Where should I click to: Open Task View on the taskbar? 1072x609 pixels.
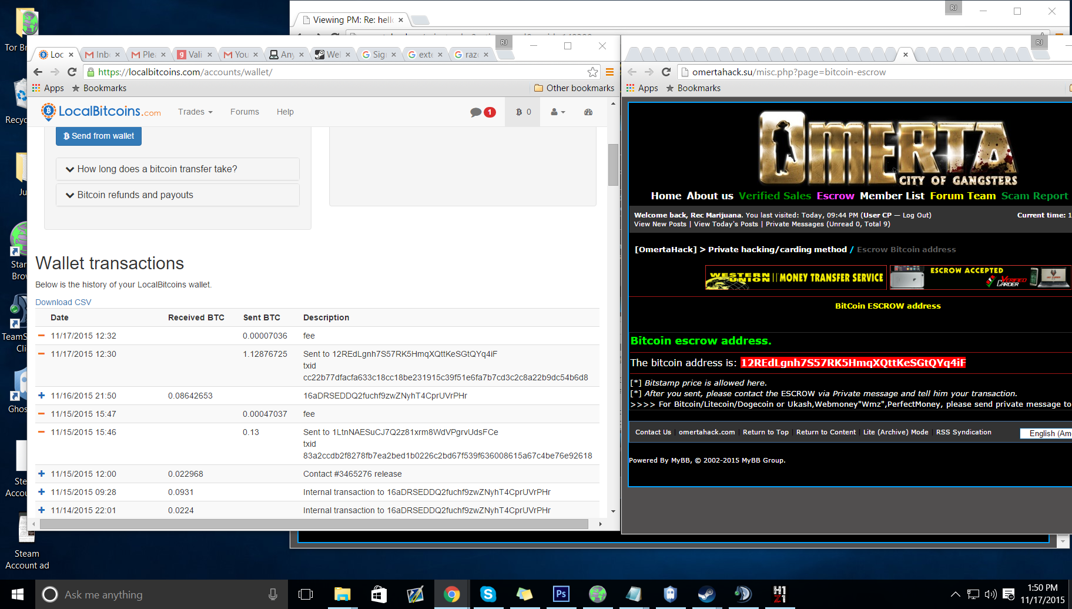(306, 594)
